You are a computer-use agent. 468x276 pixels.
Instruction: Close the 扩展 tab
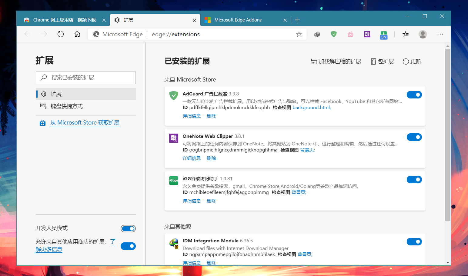click(195, 20)
